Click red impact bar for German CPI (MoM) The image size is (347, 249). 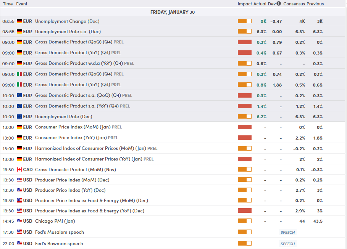(x=245, y=127)
